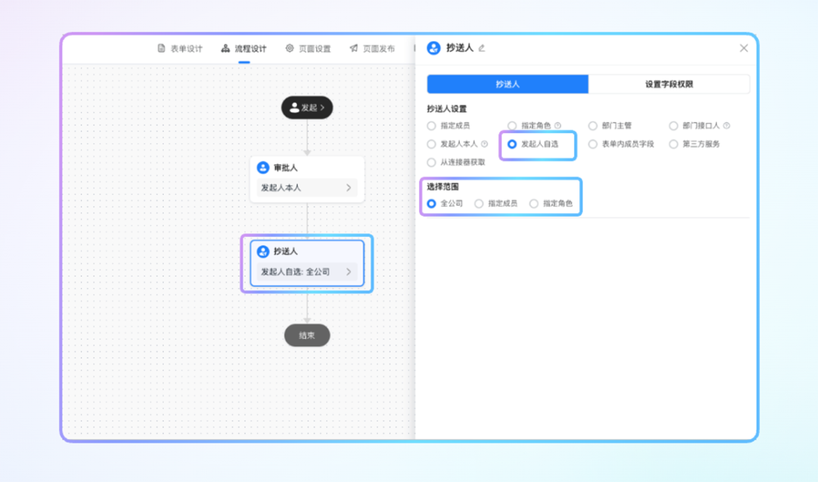818x482 pixels.
Task: Switch to the 表单设计 tab
Action: 180,48
